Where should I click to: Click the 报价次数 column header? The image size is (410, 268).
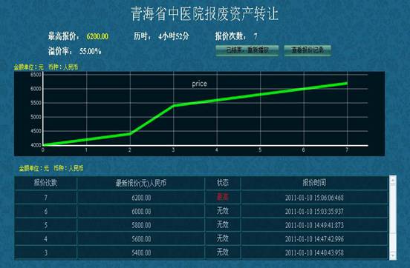coord(45,183)
